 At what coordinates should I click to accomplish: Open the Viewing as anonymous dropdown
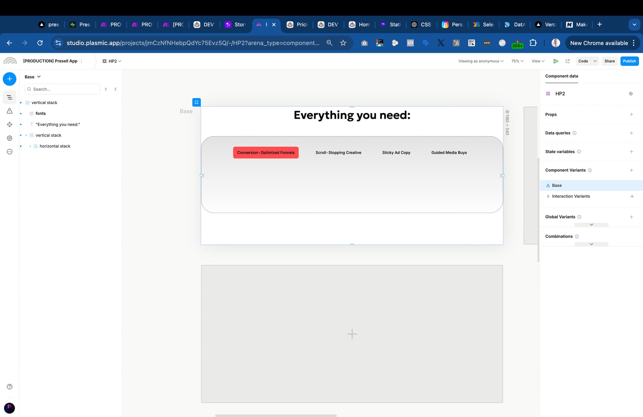[x=481, y=61]
